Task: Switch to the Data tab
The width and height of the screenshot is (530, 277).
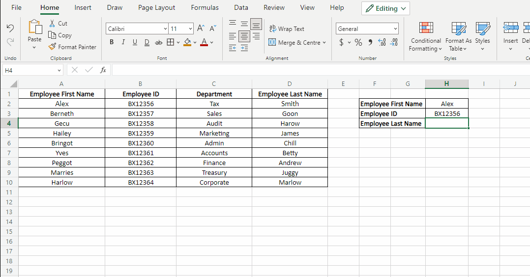Action: (241, 7)
